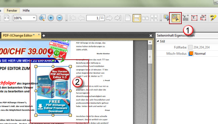
Task: Enable continuous page layout
Action: coord(137,18)
